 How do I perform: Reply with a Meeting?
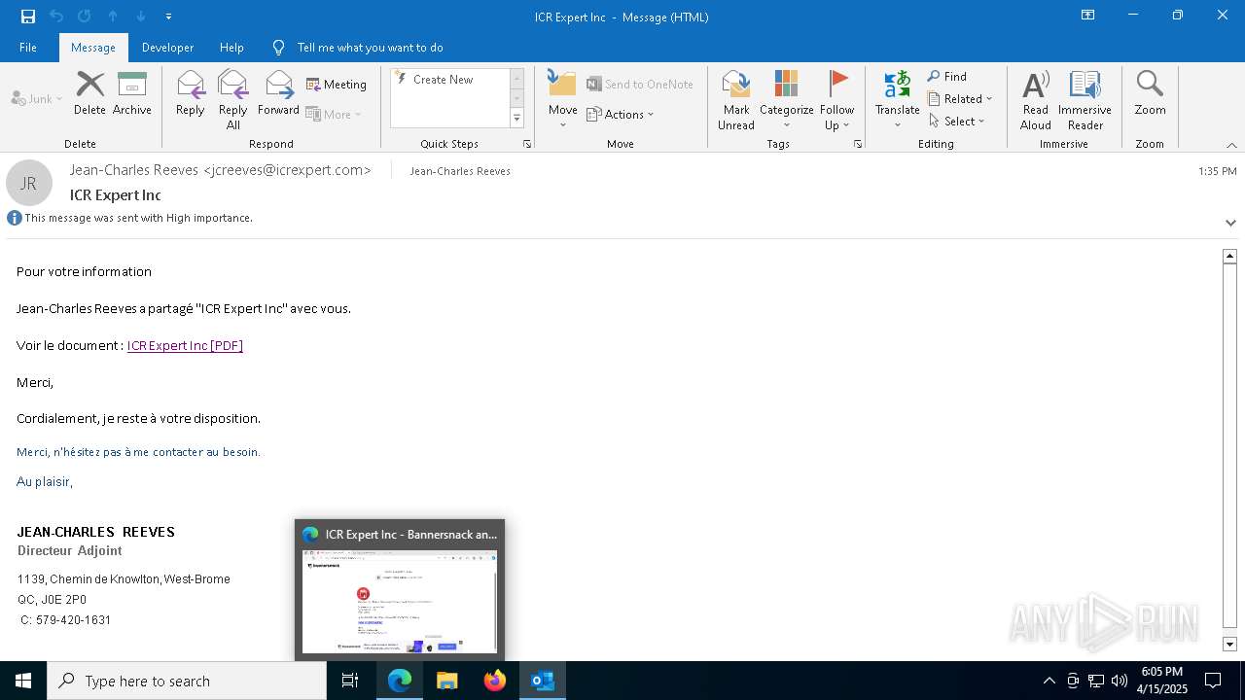pyautogui.click(x=337, y=85)
